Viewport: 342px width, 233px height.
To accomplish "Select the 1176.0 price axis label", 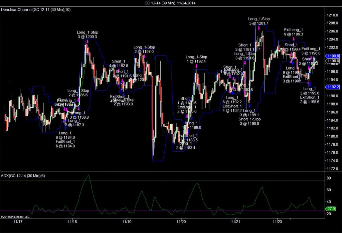I will point(332,152).
